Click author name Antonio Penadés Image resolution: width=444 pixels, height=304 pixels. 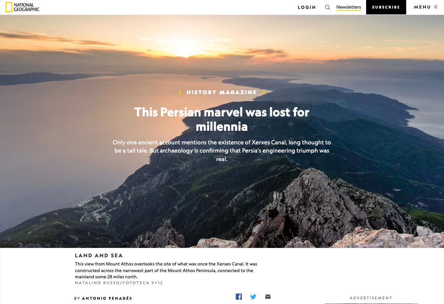[x=107, y=298]
